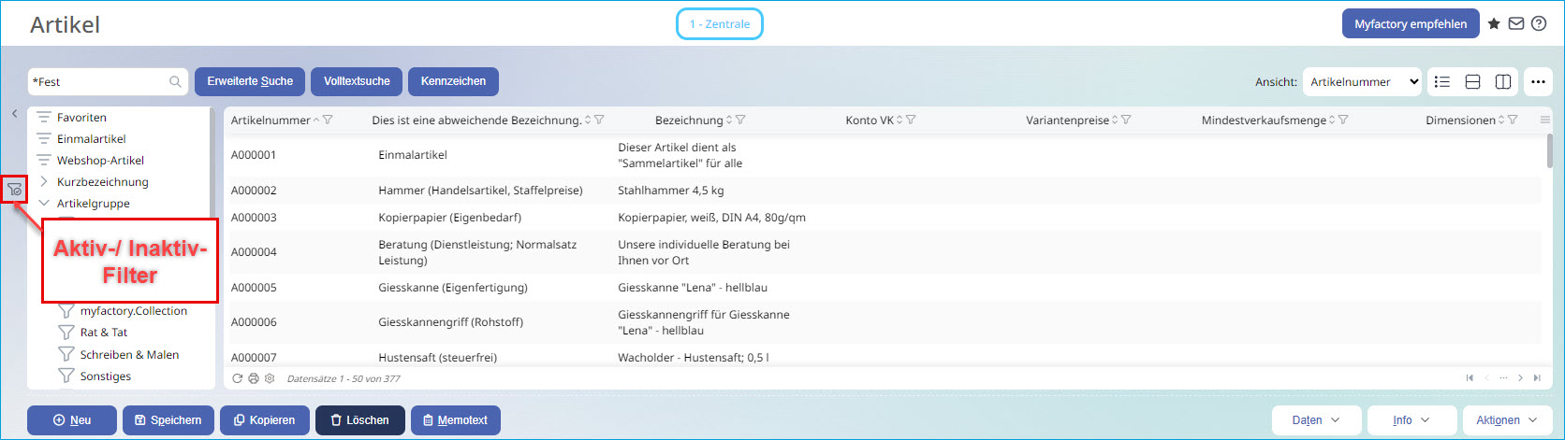Image resolution: width=1565 pixels, height=440 pixels.
Task: Open the Info dropdown menu
Action: pyautogui.click(x=1411, y=420)
